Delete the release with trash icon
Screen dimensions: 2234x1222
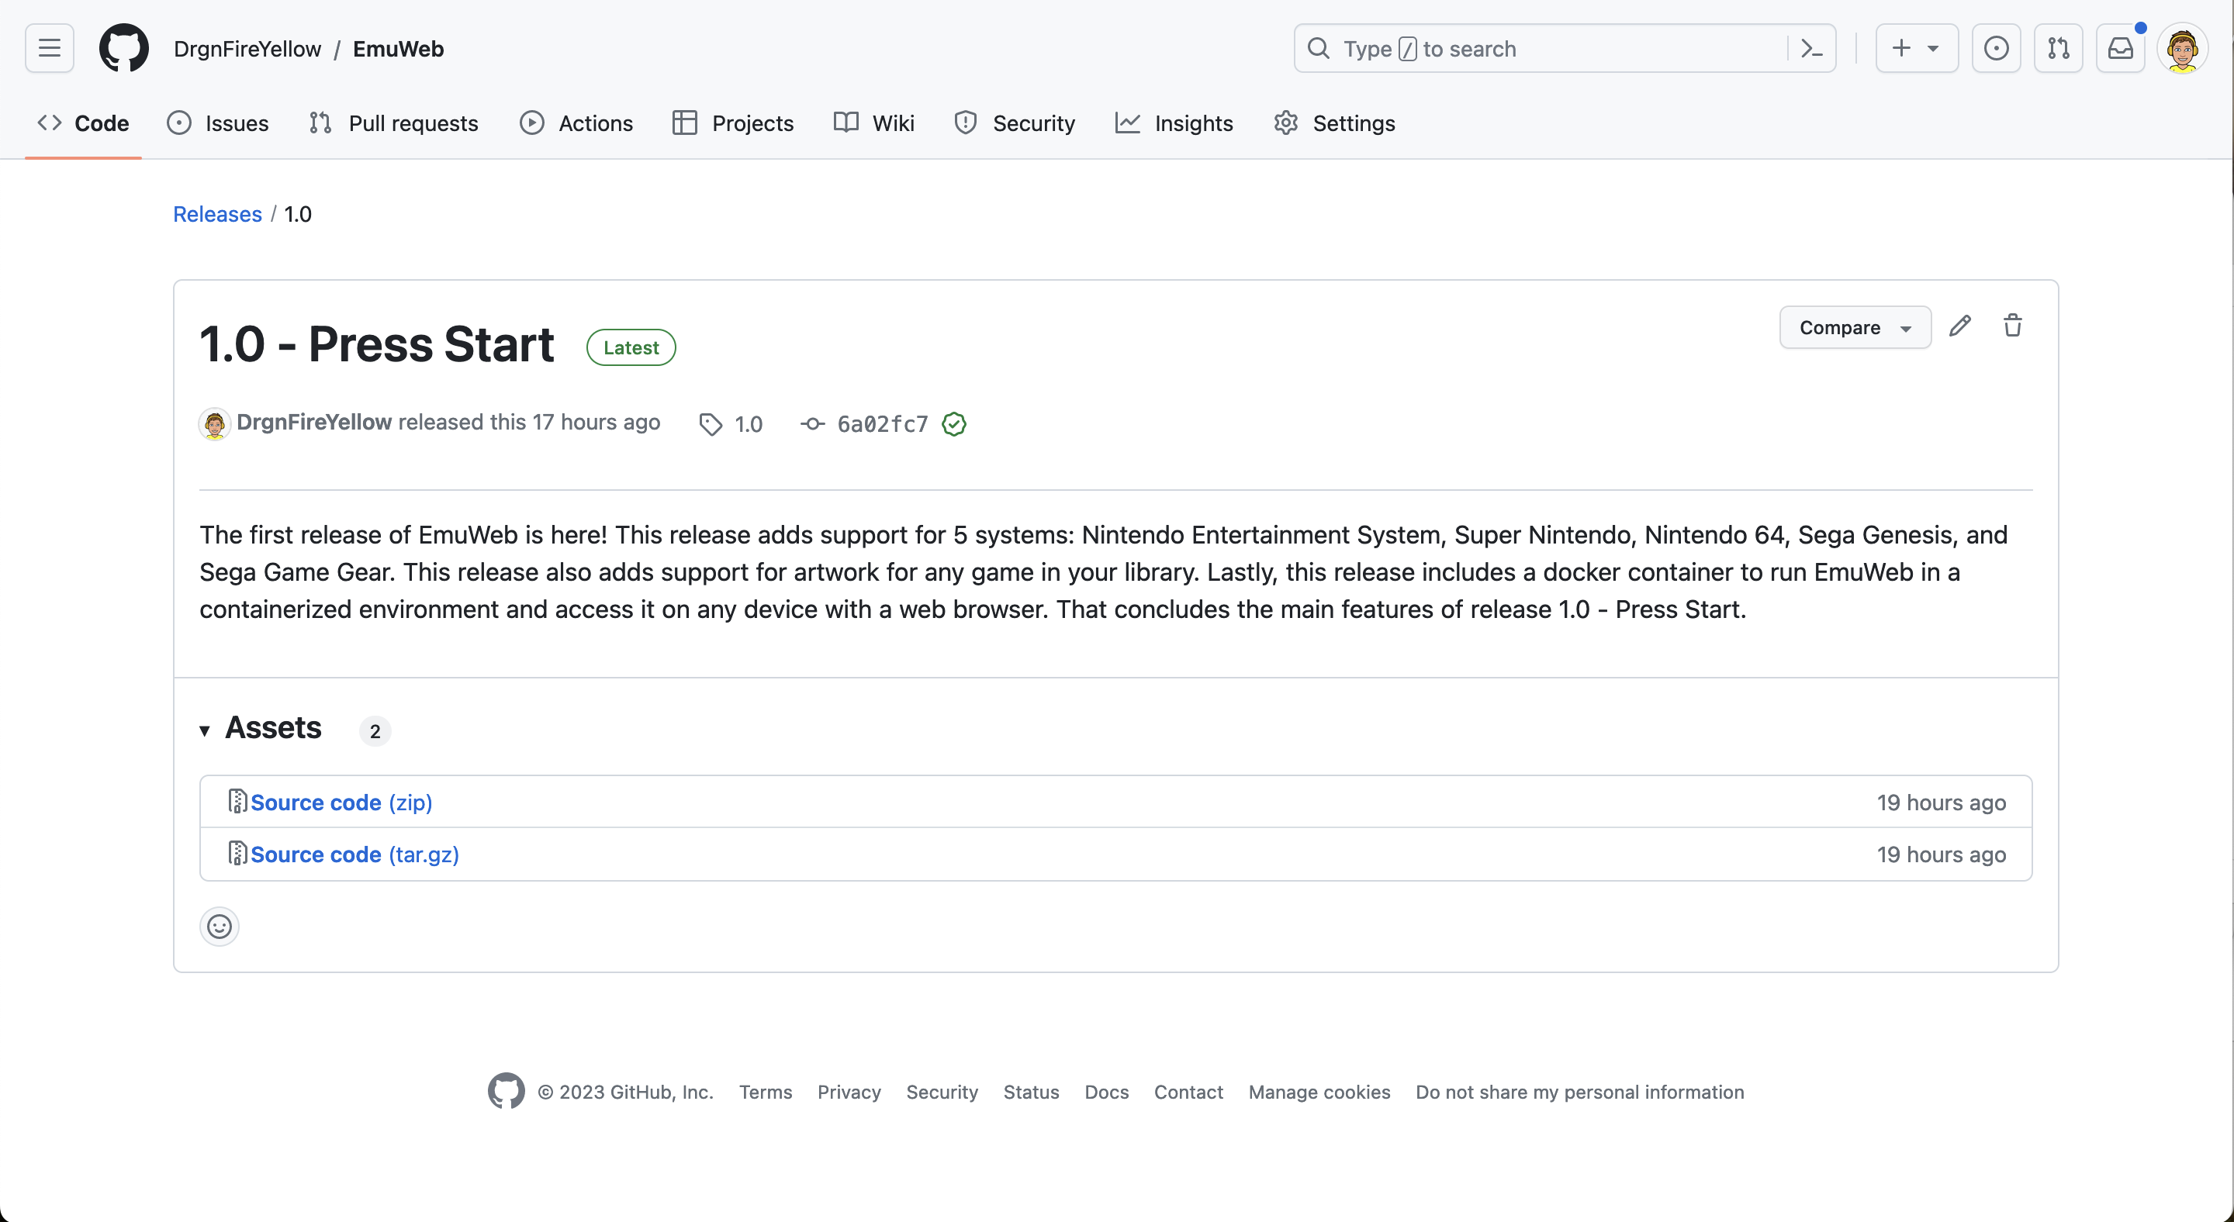click(x=2013, y=326)
